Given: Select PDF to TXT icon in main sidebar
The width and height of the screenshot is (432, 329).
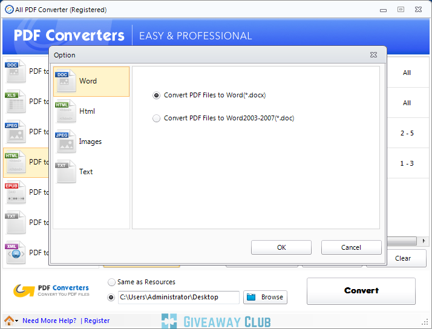Looking at the screenshot, I should click(x=16, y=223).
